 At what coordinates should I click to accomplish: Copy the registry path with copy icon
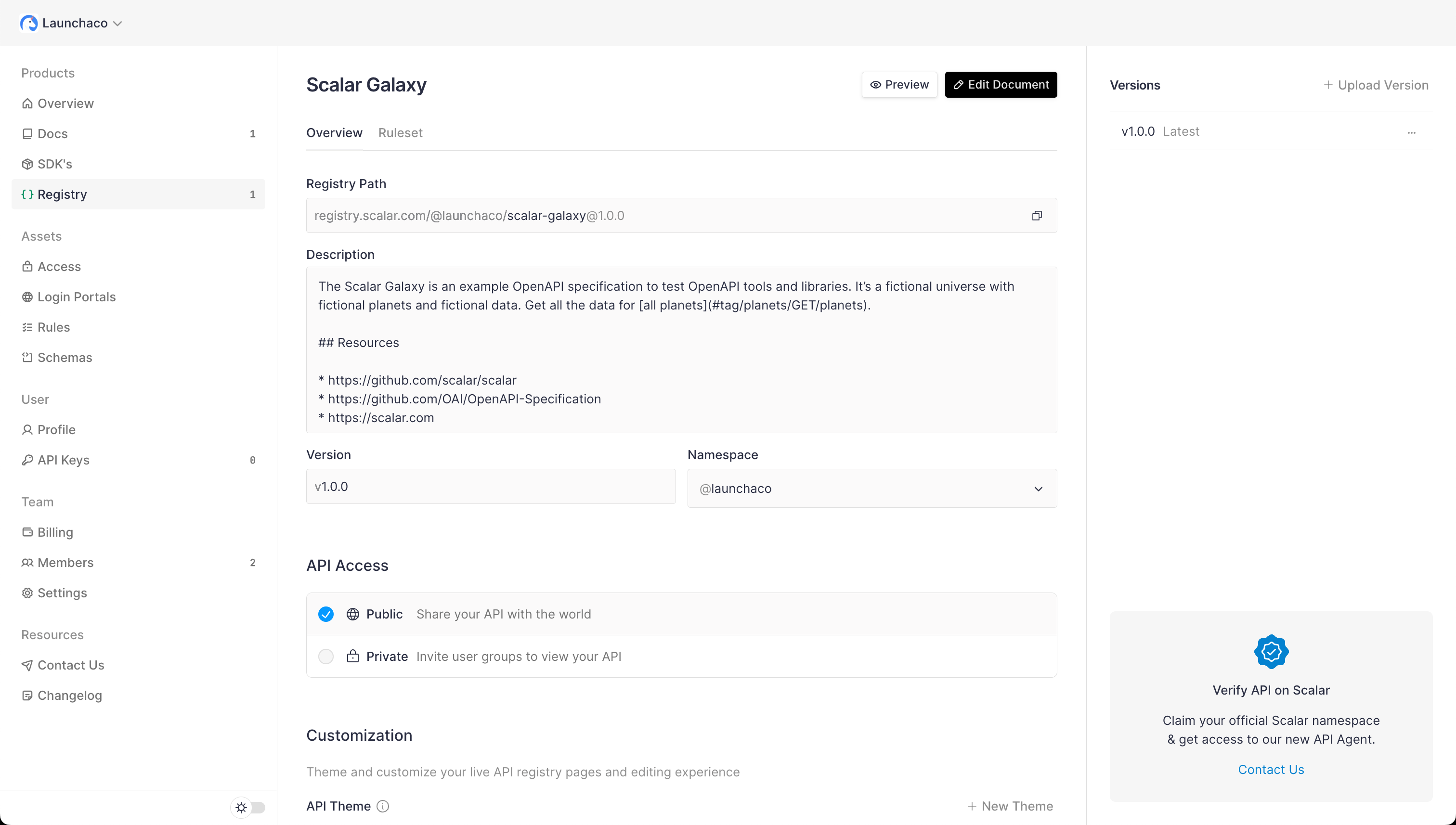click(1037, 216)
